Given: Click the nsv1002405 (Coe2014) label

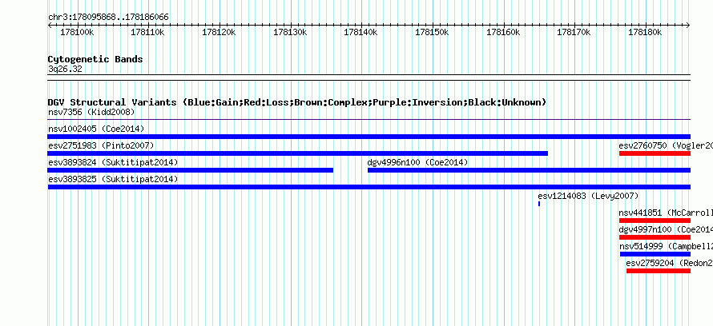Looking at the screenshot, I should (96, 129).
